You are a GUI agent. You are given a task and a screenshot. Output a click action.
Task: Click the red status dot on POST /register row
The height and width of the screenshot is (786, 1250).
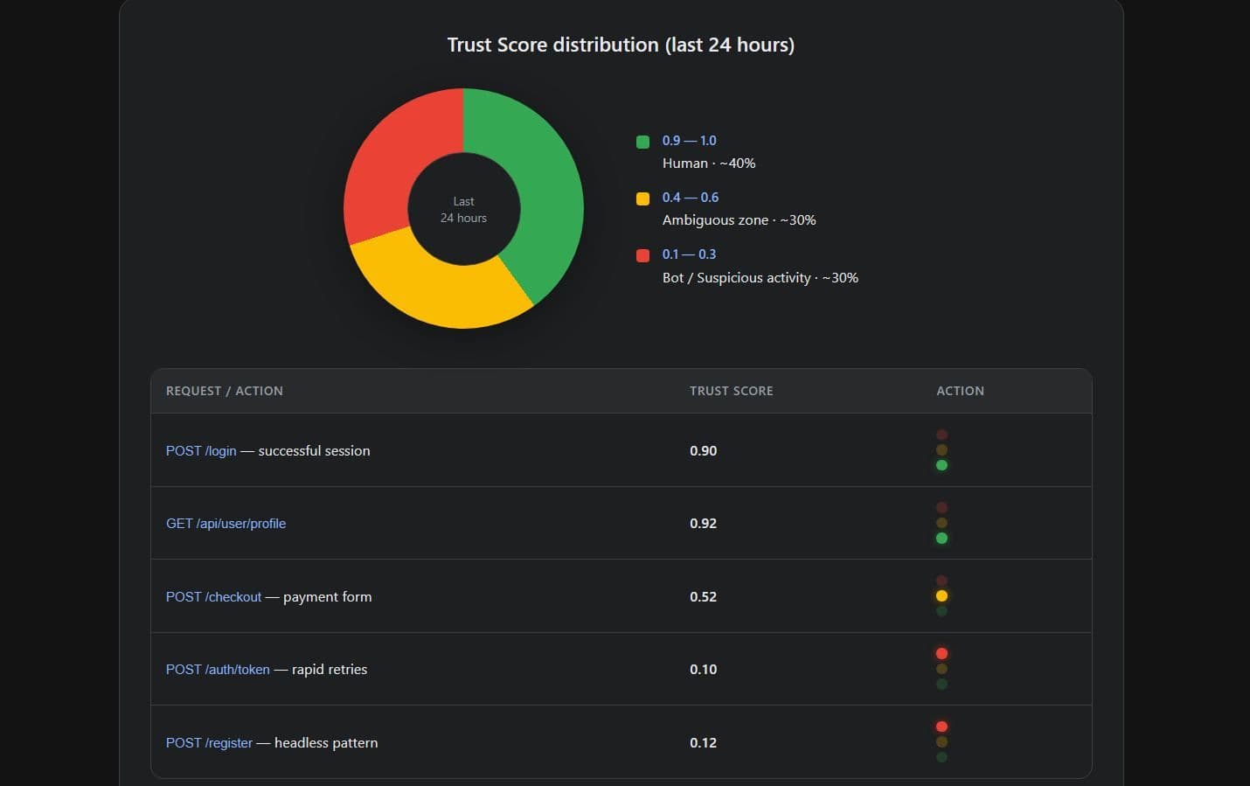941,726
